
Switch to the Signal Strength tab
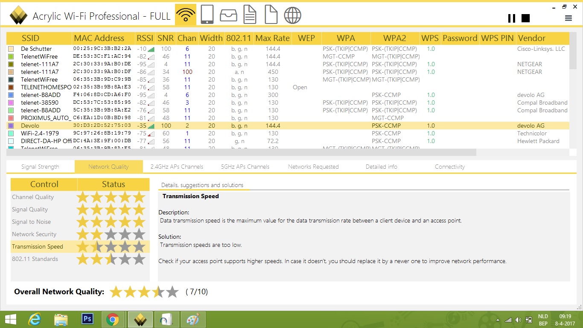pos(40,167)
